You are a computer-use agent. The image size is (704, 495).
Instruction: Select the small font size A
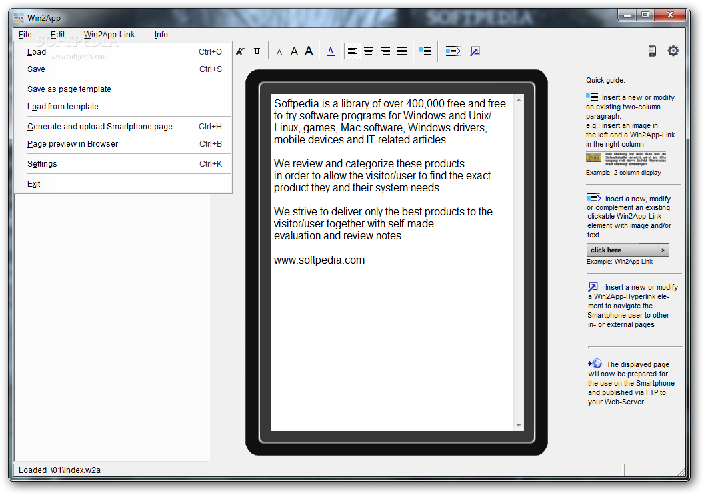279,52
